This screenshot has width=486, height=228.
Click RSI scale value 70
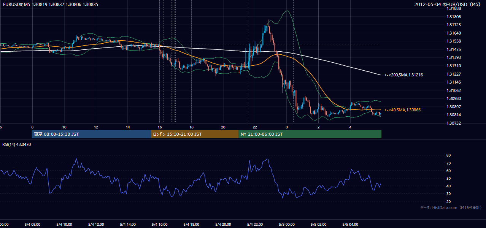(x=449, y=163)
